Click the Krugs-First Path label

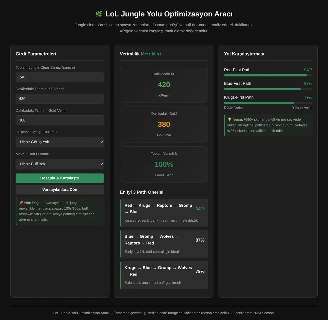pyautogui.click(x=239, y=97)
